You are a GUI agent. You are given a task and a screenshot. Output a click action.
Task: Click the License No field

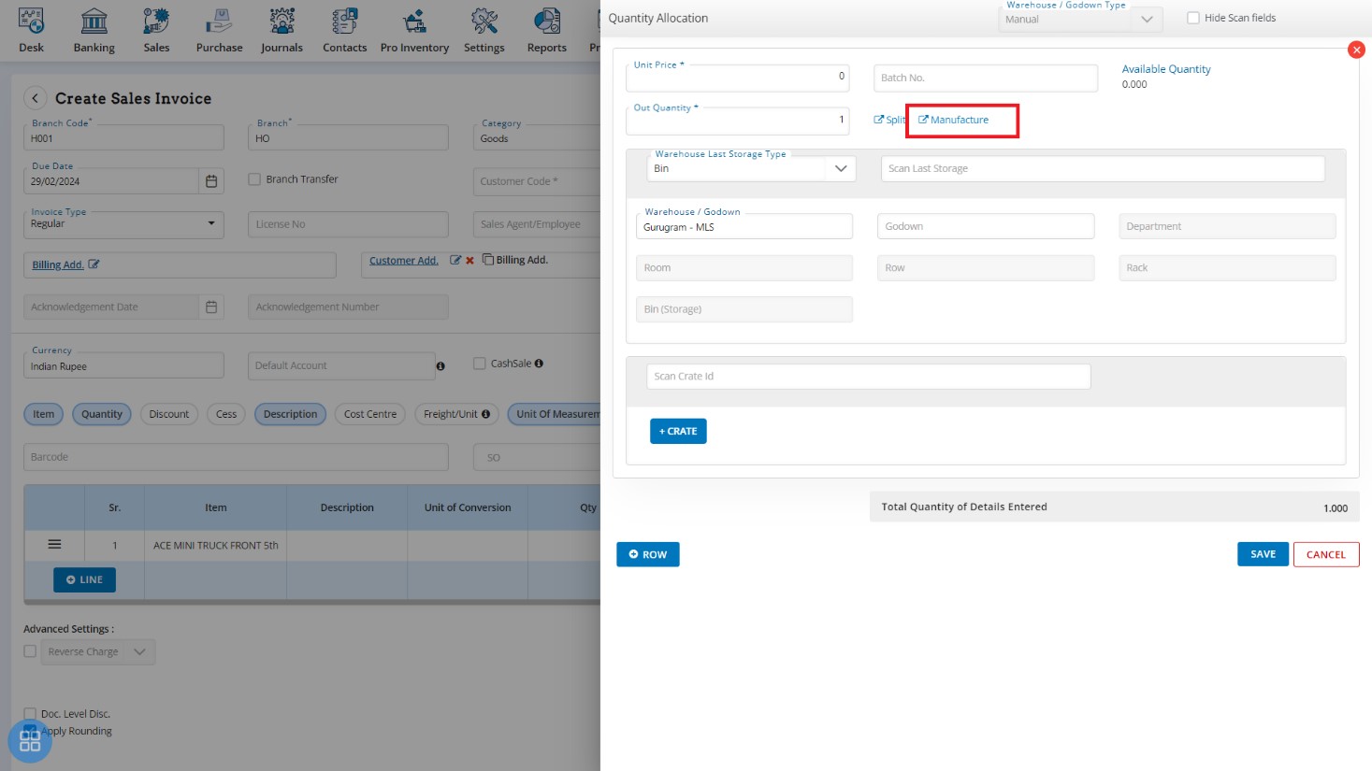[x=348, y=224]
